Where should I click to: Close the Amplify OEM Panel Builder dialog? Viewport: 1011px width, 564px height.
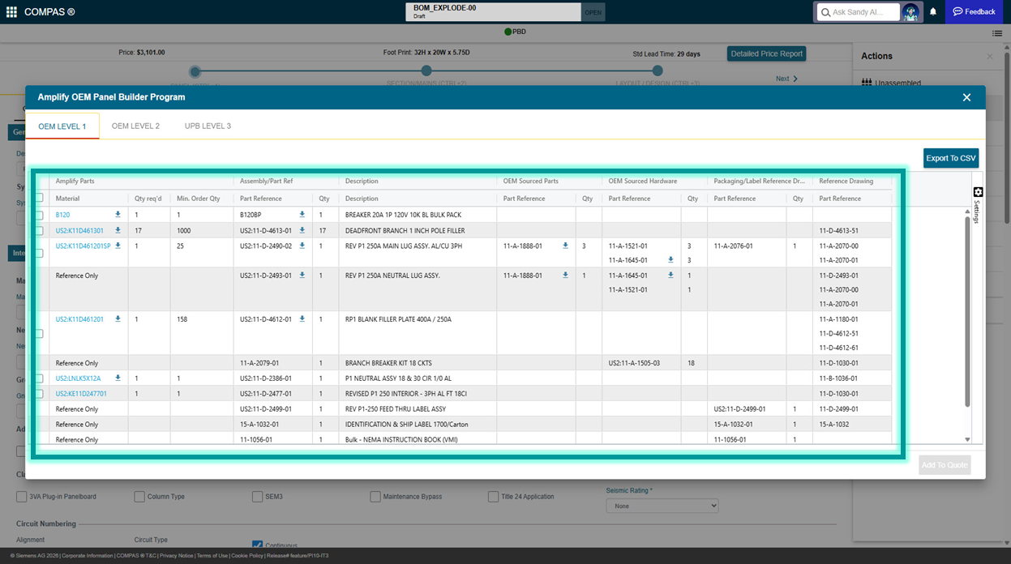tap(966, 97)
